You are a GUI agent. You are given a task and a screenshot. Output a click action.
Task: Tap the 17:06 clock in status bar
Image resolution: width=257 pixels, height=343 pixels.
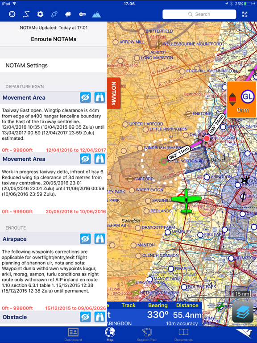129,4
